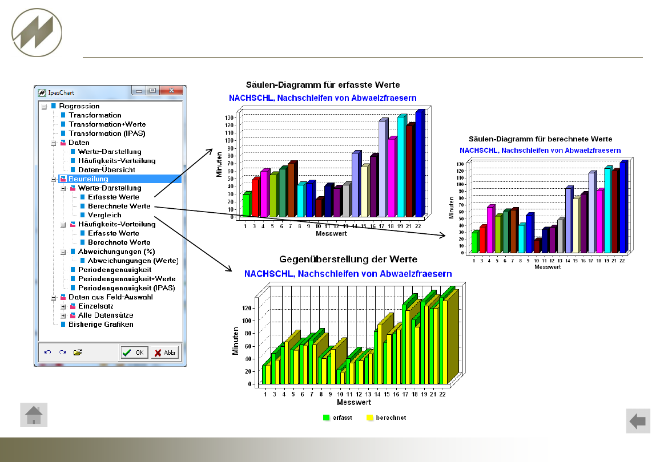
Task: Open the Daten-Übersicht item
Action: pyautogui.click(x=107, y=170)
